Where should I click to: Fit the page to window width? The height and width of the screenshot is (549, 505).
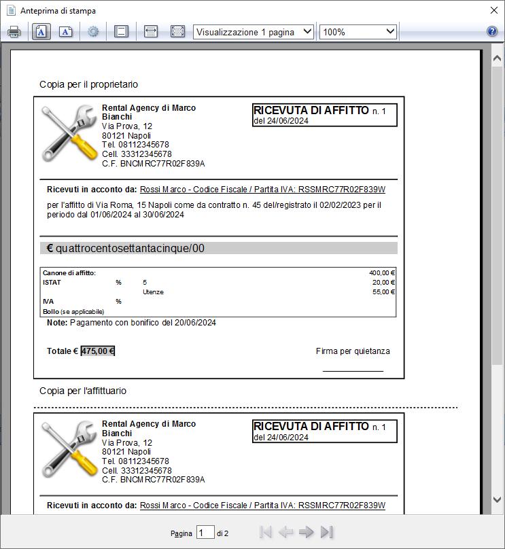click(151, 32)
